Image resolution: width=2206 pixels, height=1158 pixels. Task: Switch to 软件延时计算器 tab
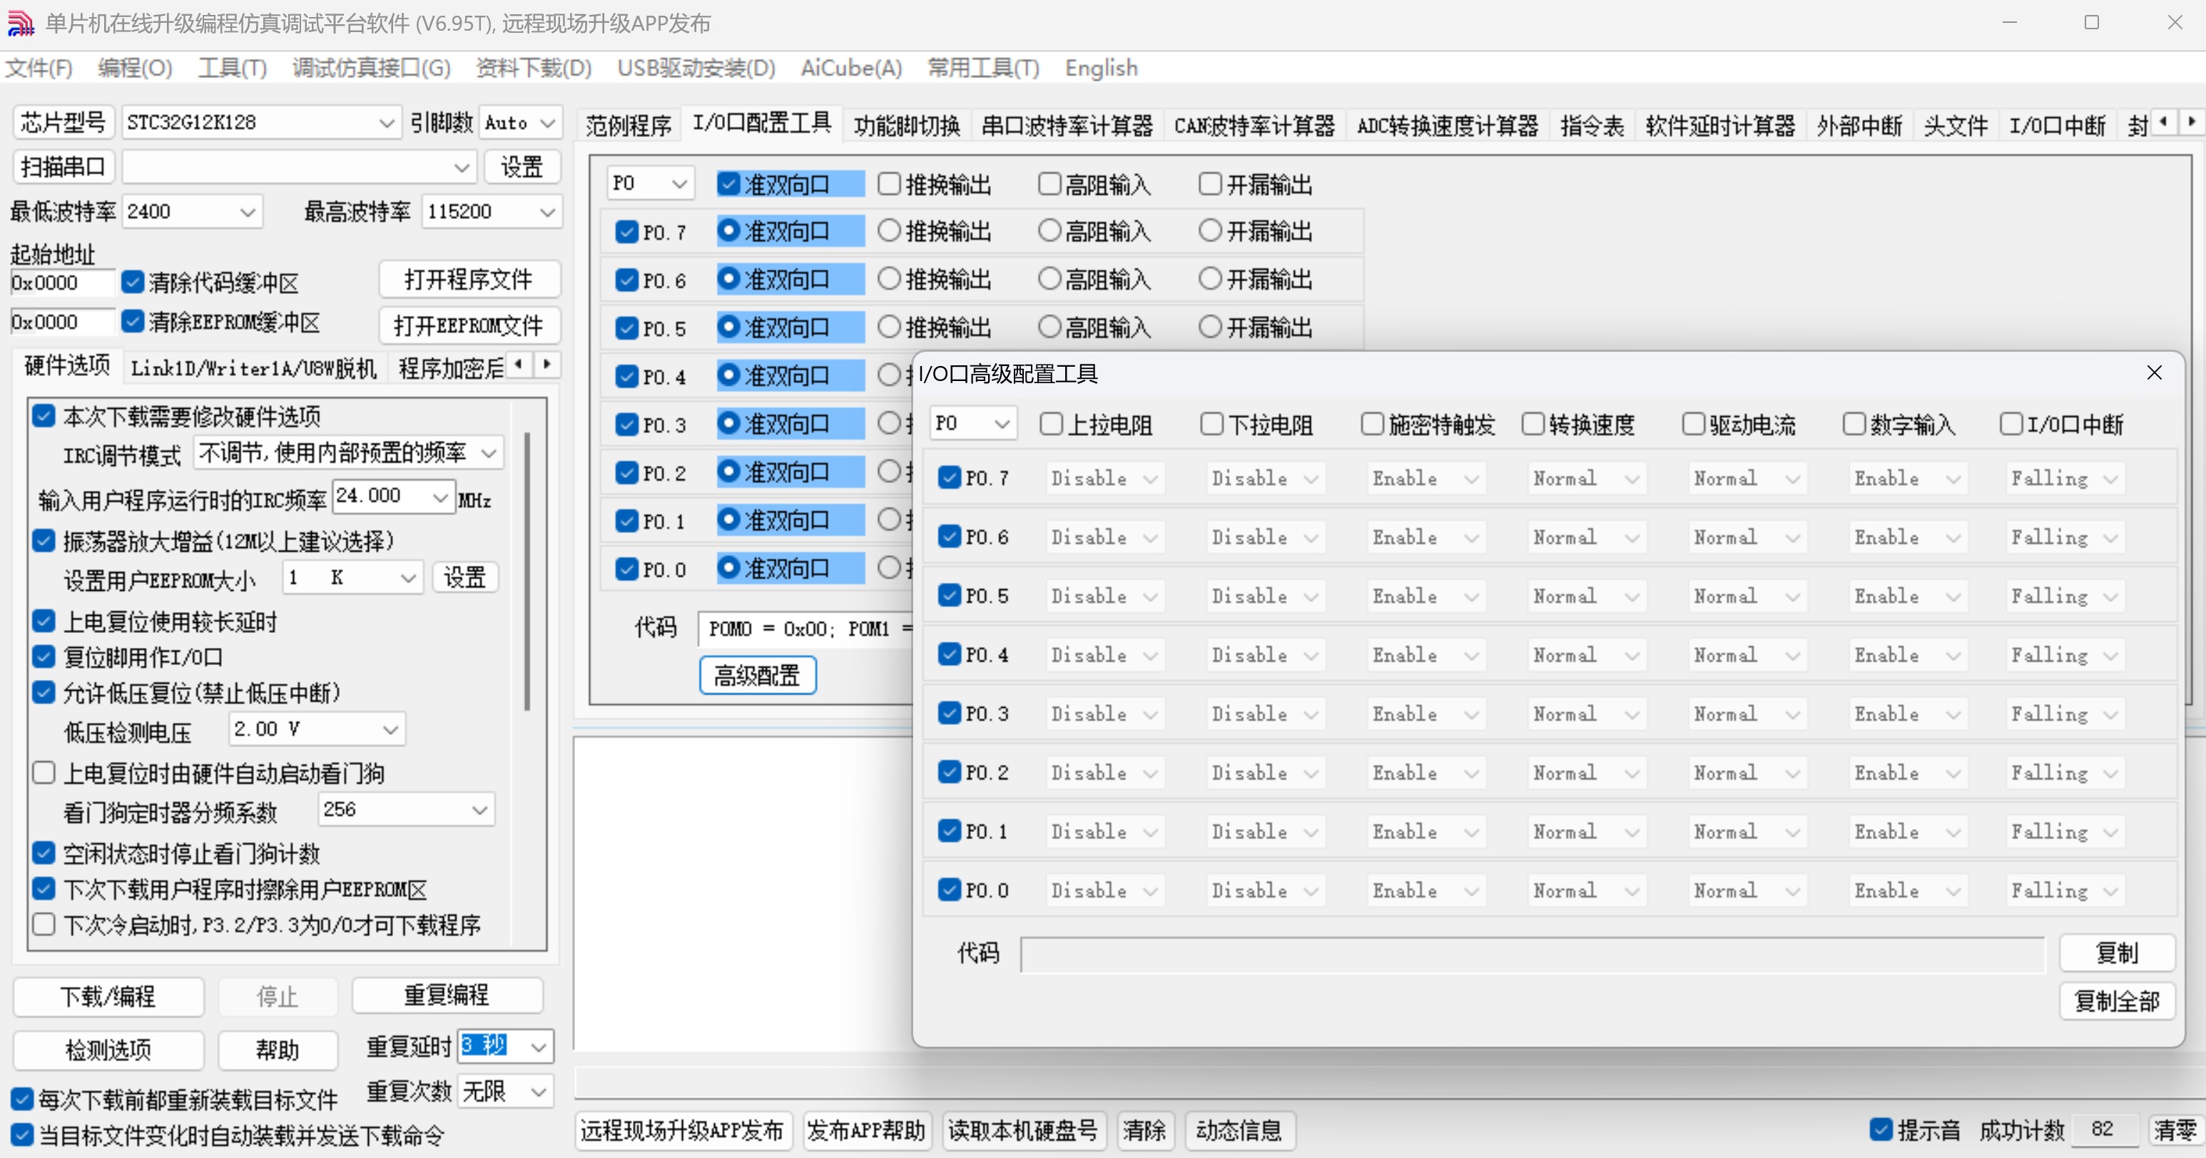point(1719,126)
